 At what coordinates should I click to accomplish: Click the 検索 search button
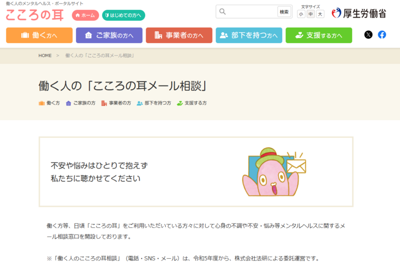click(284, 12)
